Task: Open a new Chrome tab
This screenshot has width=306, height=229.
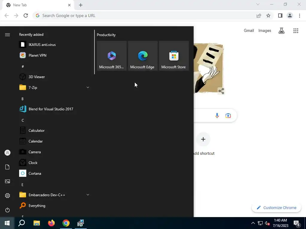Action: (81, 5)
